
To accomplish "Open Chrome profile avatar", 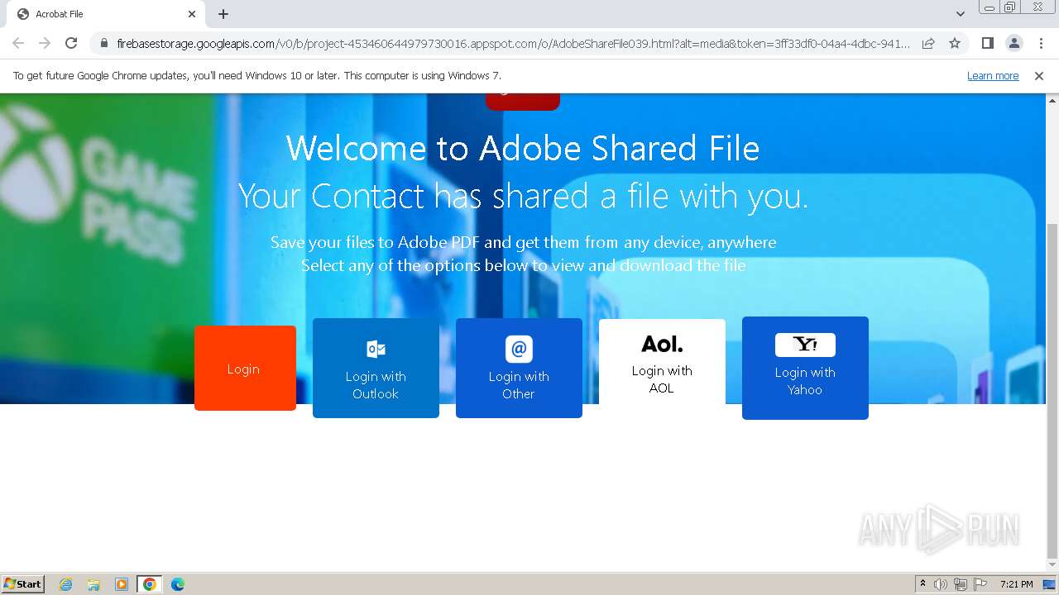I will (1013, 43).
